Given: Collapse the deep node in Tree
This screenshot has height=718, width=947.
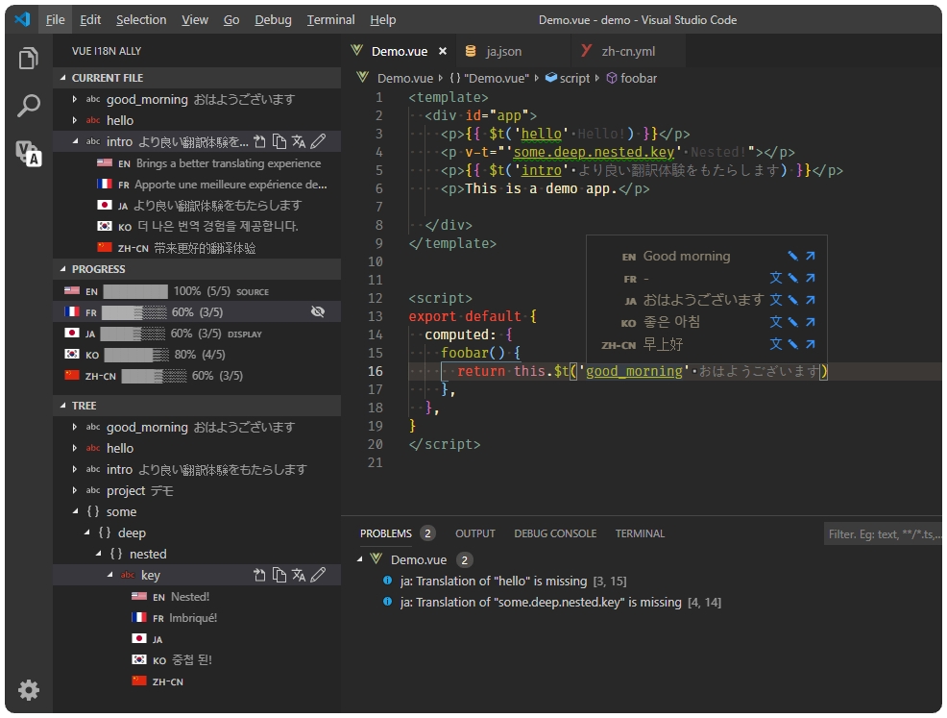Looking at the screenshot, I should (87, 532).
